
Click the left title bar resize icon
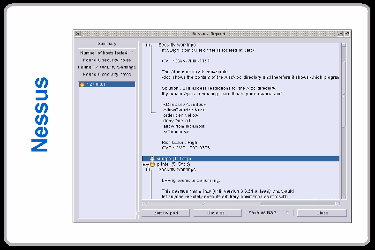click(x=340, y=34)
